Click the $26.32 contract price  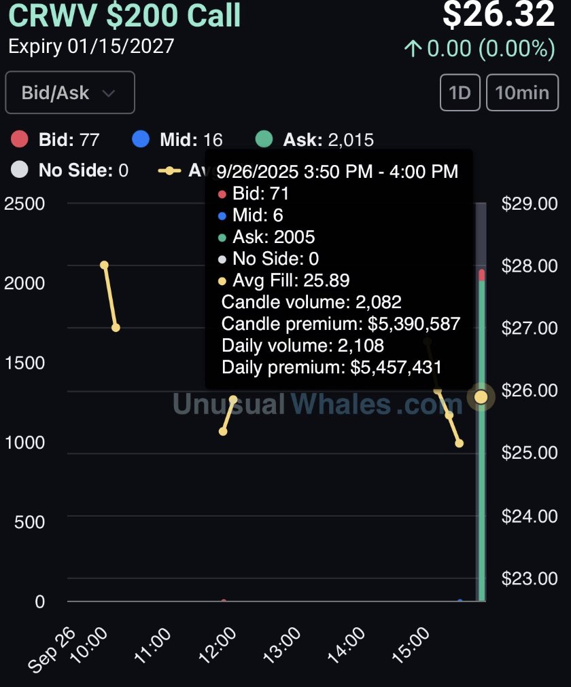pos(499,15)
